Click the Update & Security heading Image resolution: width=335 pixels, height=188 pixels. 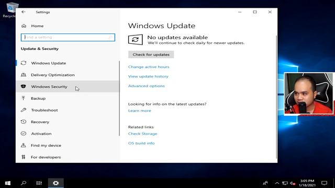[x=40, y=49]
